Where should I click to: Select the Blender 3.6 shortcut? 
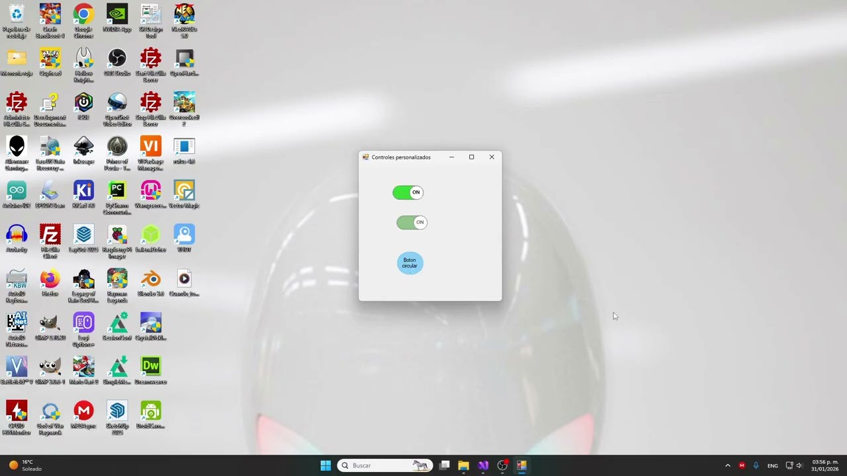[x=151, y=283]
